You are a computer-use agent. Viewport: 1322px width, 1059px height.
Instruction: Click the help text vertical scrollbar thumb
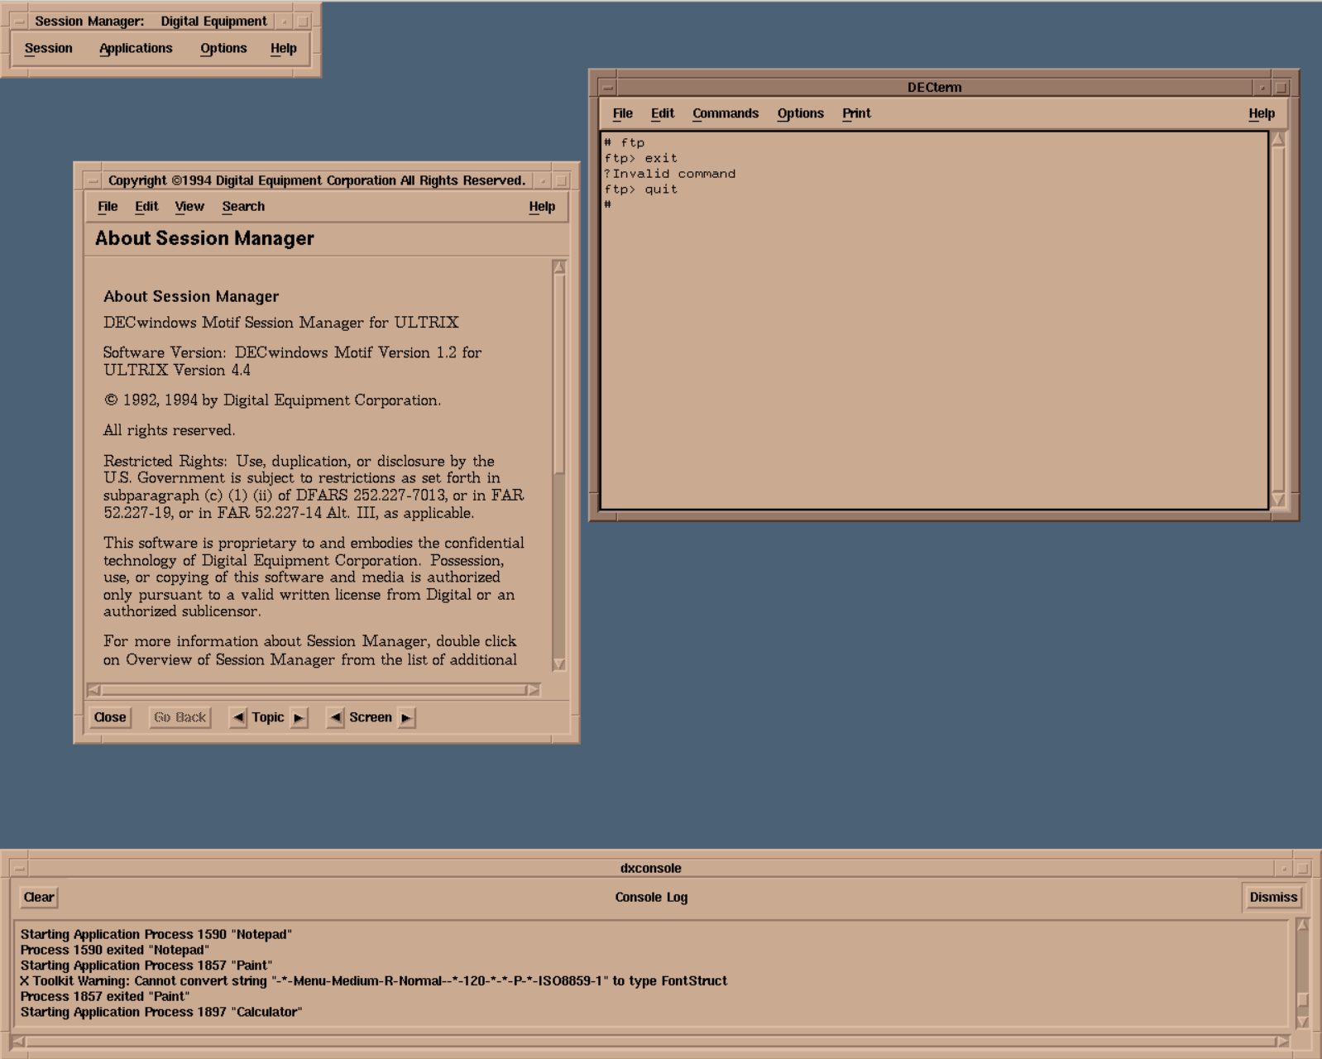click(559, 372)
